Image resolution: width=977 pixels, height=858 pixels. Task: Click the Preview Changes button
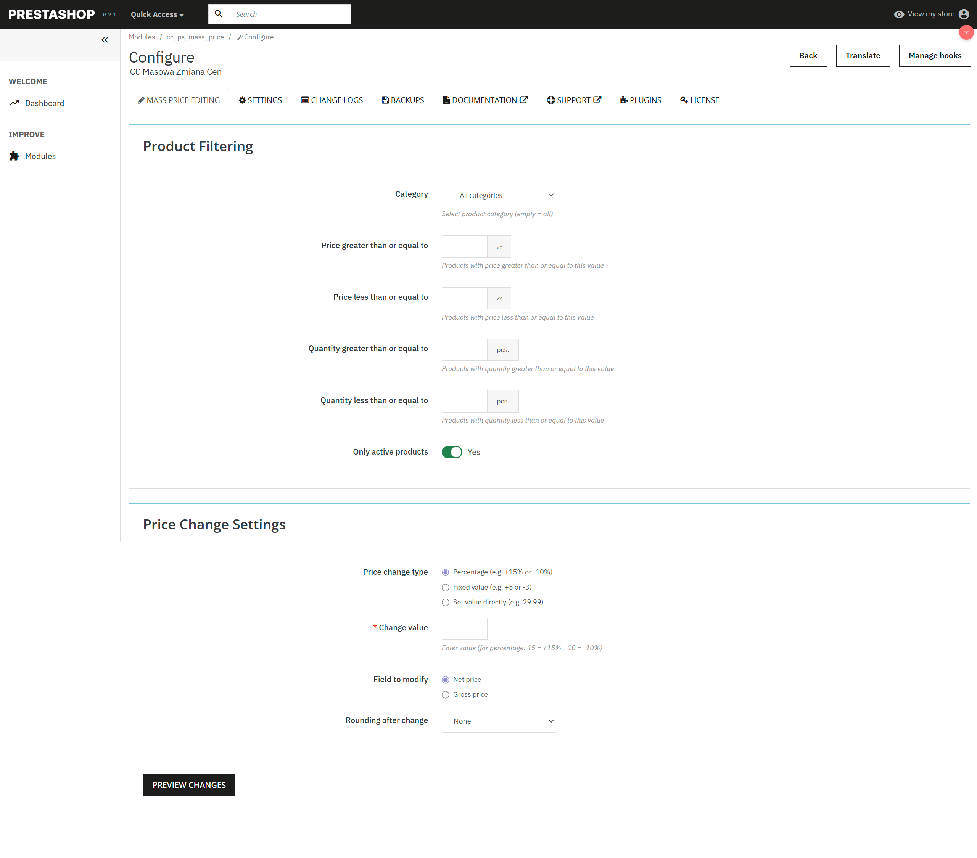tap(189, 785)
